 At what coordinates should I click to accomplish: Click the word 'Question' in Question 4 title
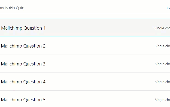[x=32, y=82]
